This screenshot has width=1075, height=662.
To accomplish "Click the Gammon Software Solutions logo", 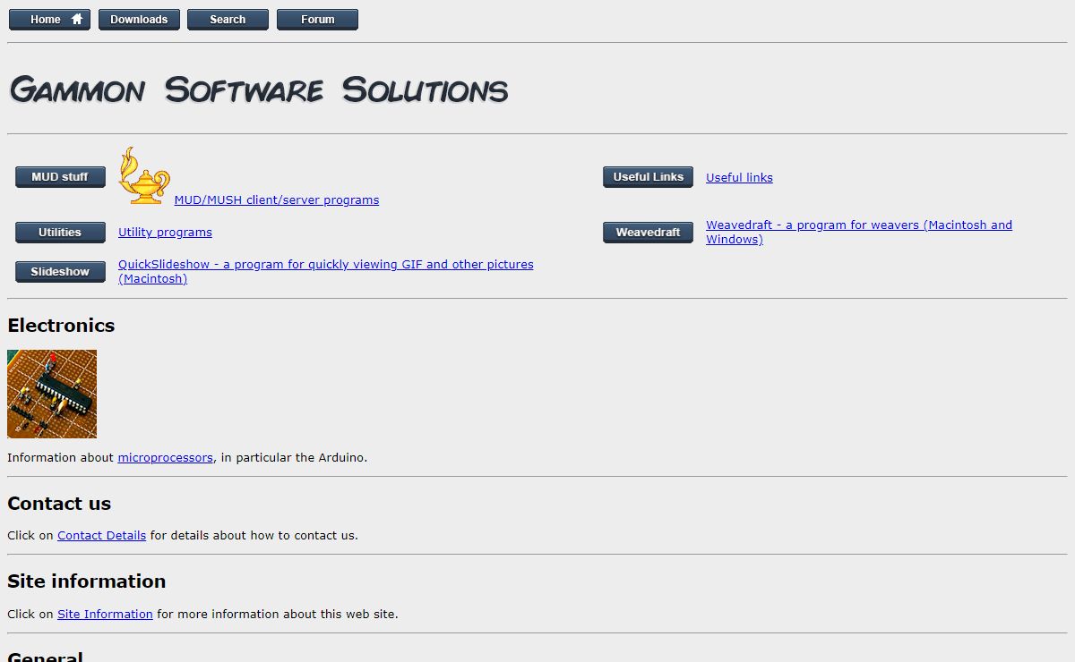I will [x=259, y=89].
